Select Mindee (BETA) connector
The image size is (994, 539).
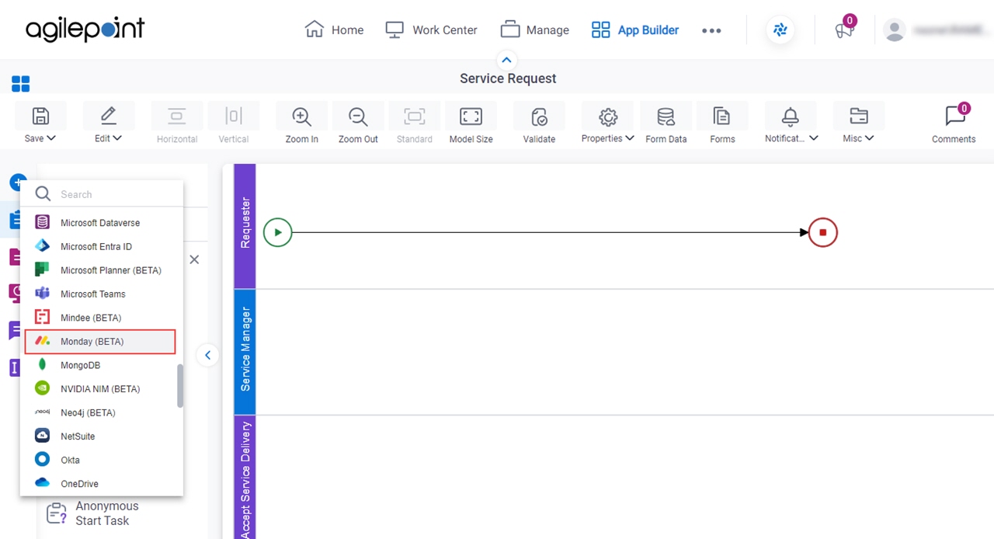[x=101, y=318]
